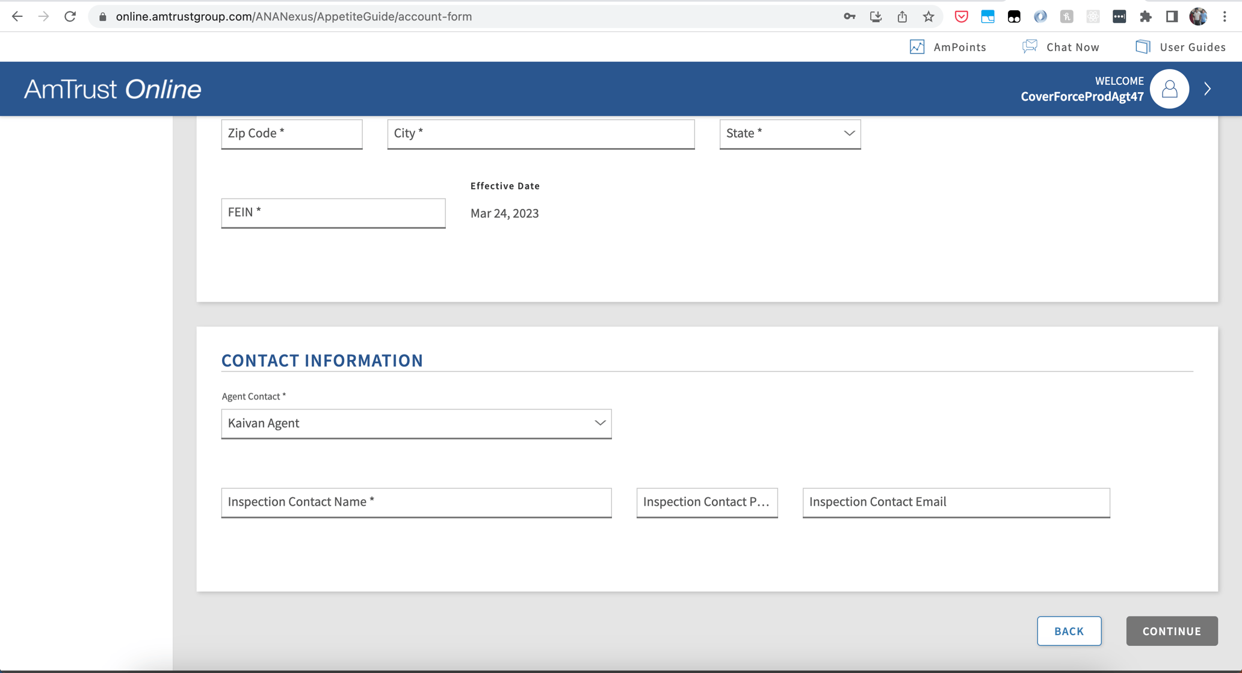
Task: Focus the Inspection Contact Name field
Action: [x=416, y=502]
